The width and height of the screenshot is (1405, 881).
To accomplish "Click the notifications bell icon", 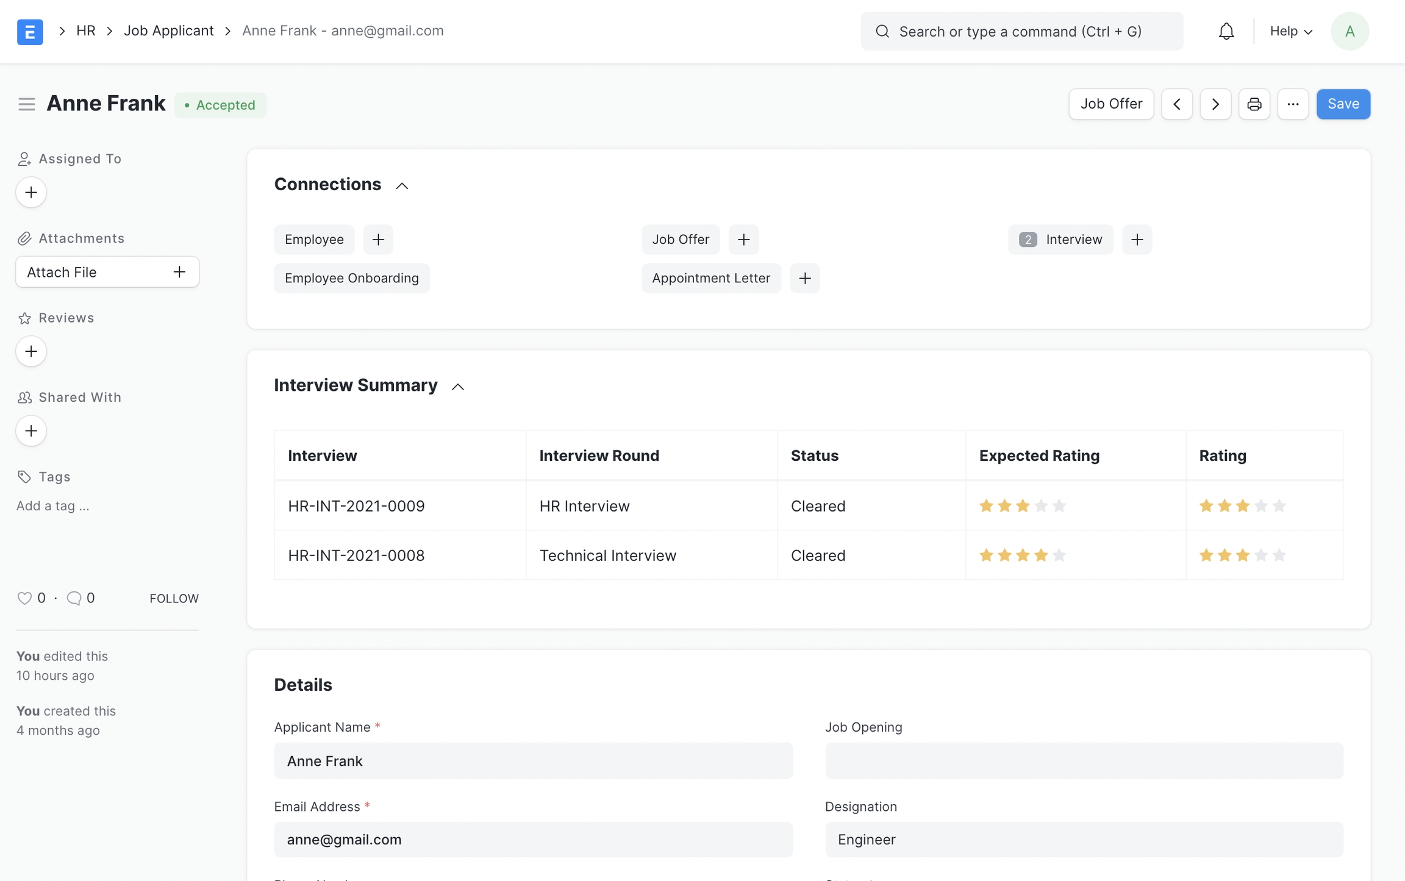I will (x=1226, y=31).
